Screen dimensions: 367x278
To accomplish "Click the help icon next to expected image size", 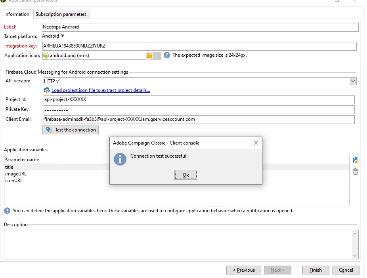I will pos(166,55).
